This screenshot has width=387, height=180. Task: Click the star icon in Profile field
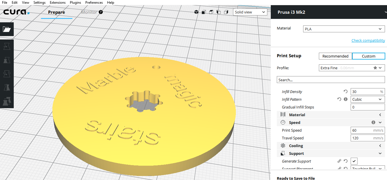click(x=375, y=68)
